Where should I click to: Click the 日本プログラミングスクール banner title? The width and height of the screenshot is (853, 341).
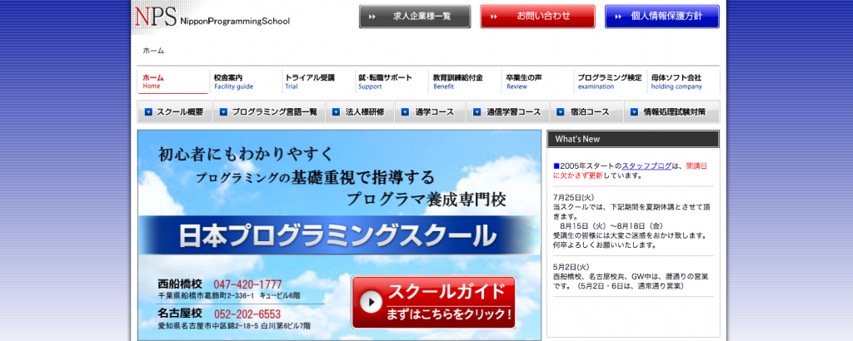[338, 235]
